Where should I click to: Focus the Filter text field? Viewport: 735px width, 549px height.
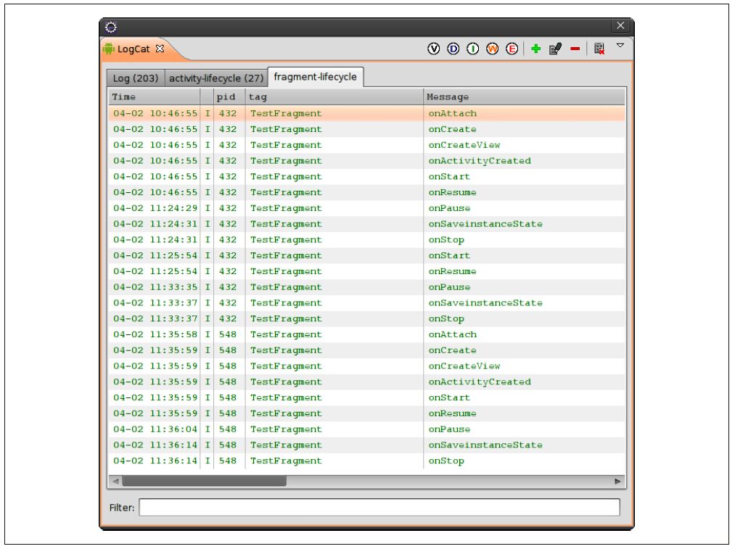click(379, 508)
